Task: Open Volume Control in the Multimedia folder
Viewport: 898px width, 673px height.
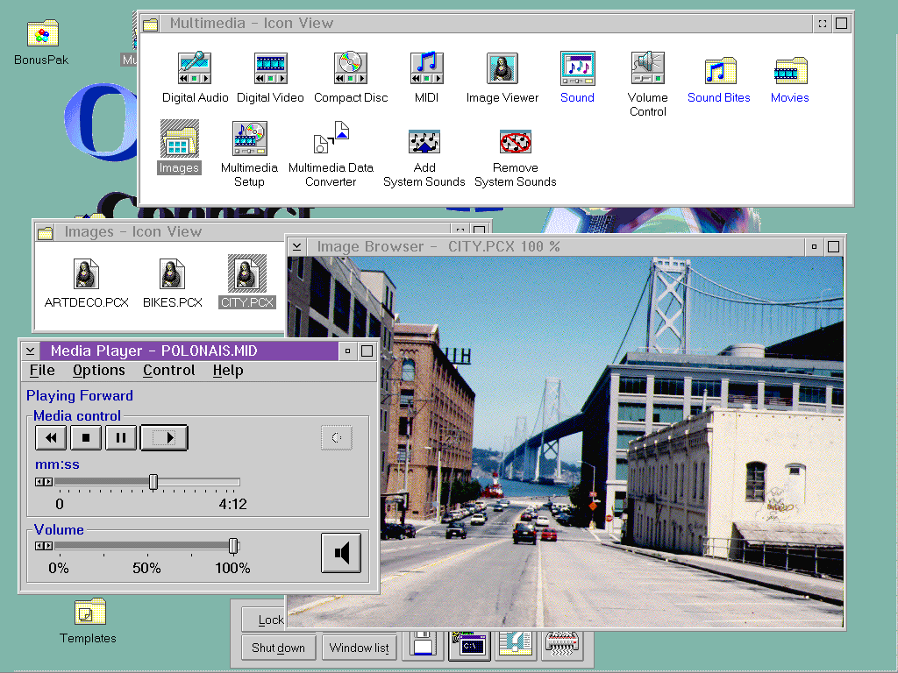Action: [x=647, y=68]
